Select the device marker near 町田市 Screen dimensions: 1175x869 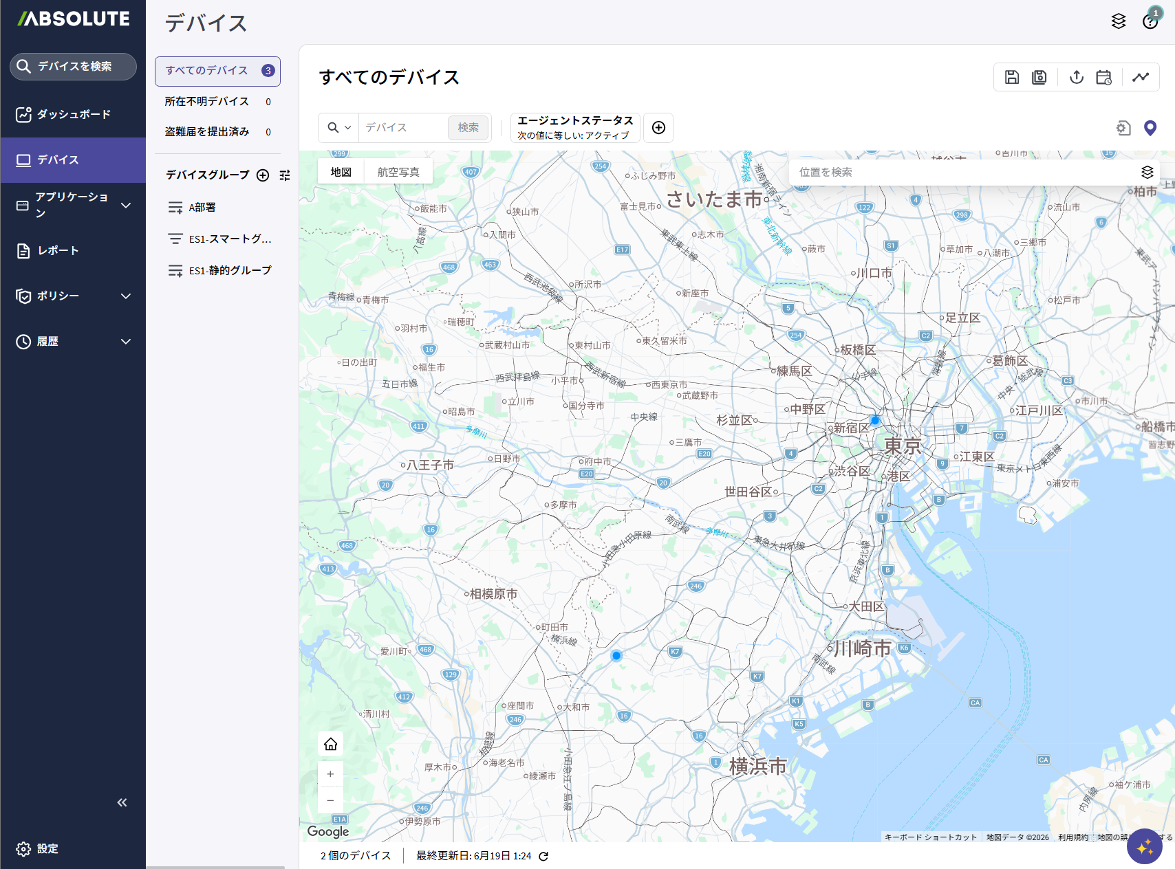click(616, 656)
